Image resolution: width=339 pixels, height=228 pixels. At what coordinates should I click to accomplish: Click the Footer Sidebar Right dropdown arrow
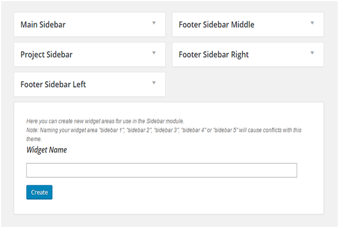(312, 53)
